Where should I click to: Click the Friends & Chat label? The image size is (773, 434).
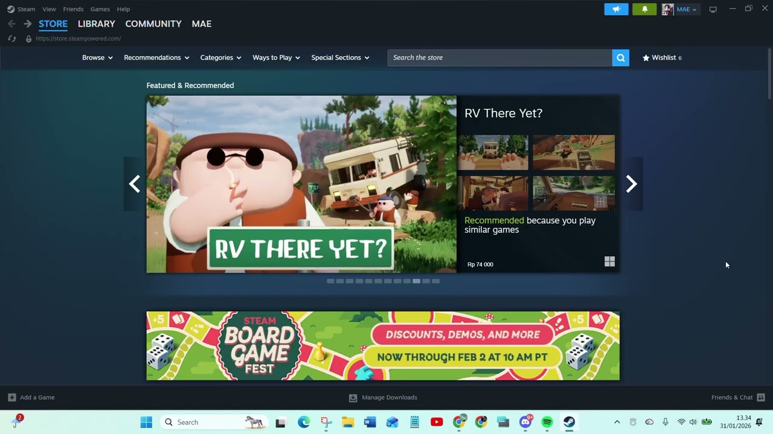point(732,397)
